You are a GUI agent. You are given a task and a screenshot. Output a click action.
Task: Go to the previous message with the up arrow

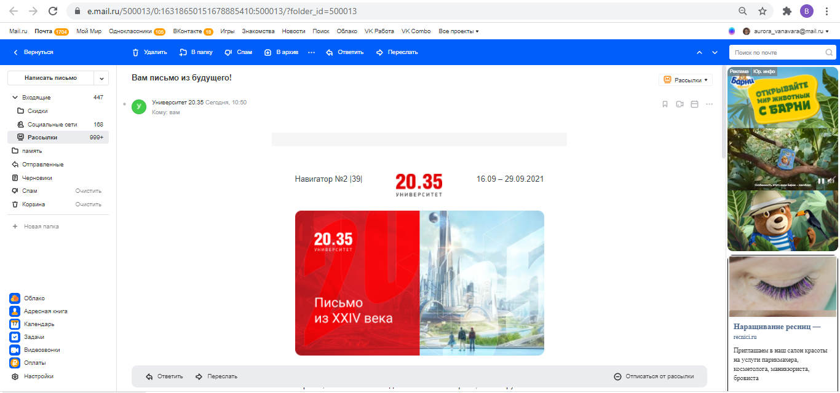click(699, 53)
